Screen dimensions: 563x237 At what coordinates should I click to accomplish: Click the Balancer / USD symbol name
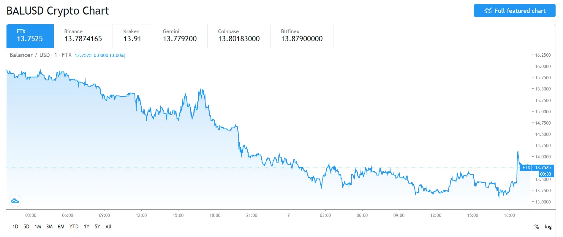click(30, 55)
